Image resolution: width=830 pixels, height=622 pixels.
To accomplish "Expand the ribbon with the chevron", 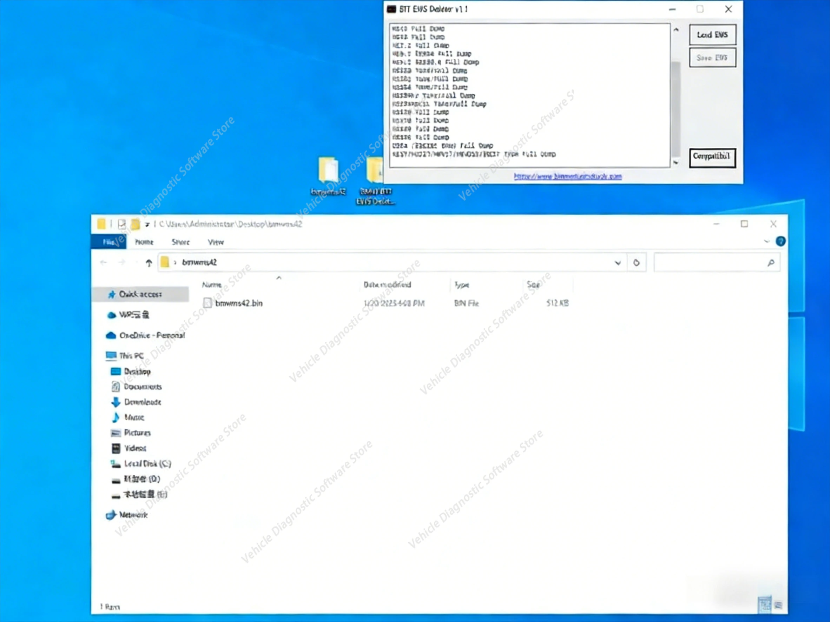I will point(766,241).
